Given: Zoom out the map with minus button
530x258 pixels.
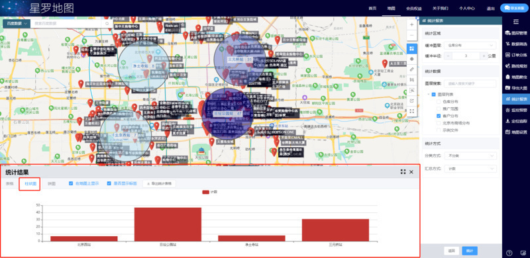Looking at the screenshot, I should point(411,35).
